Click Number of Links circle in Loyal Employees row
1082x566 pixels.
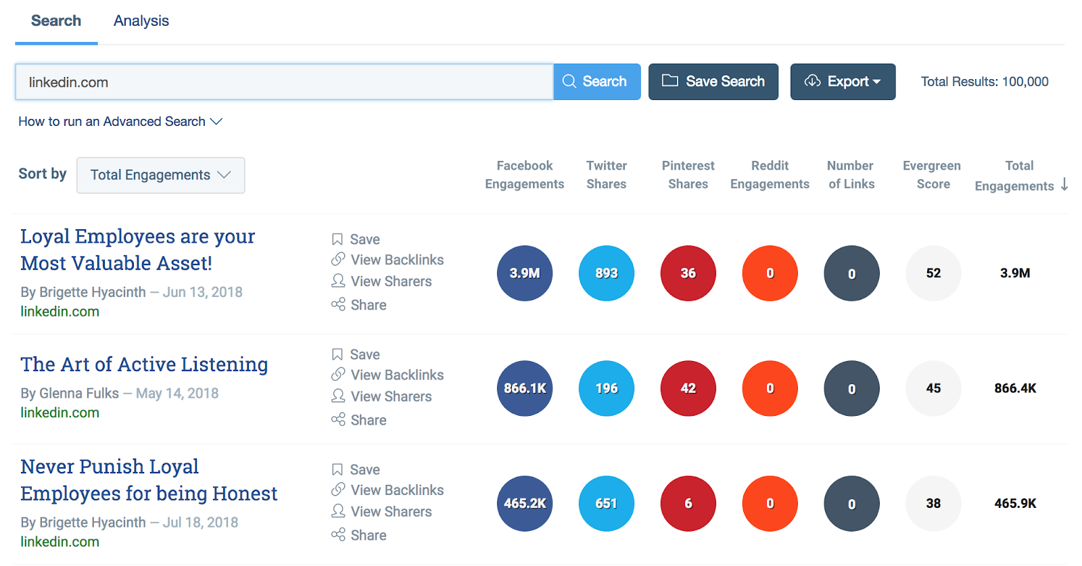coord(851,273)
